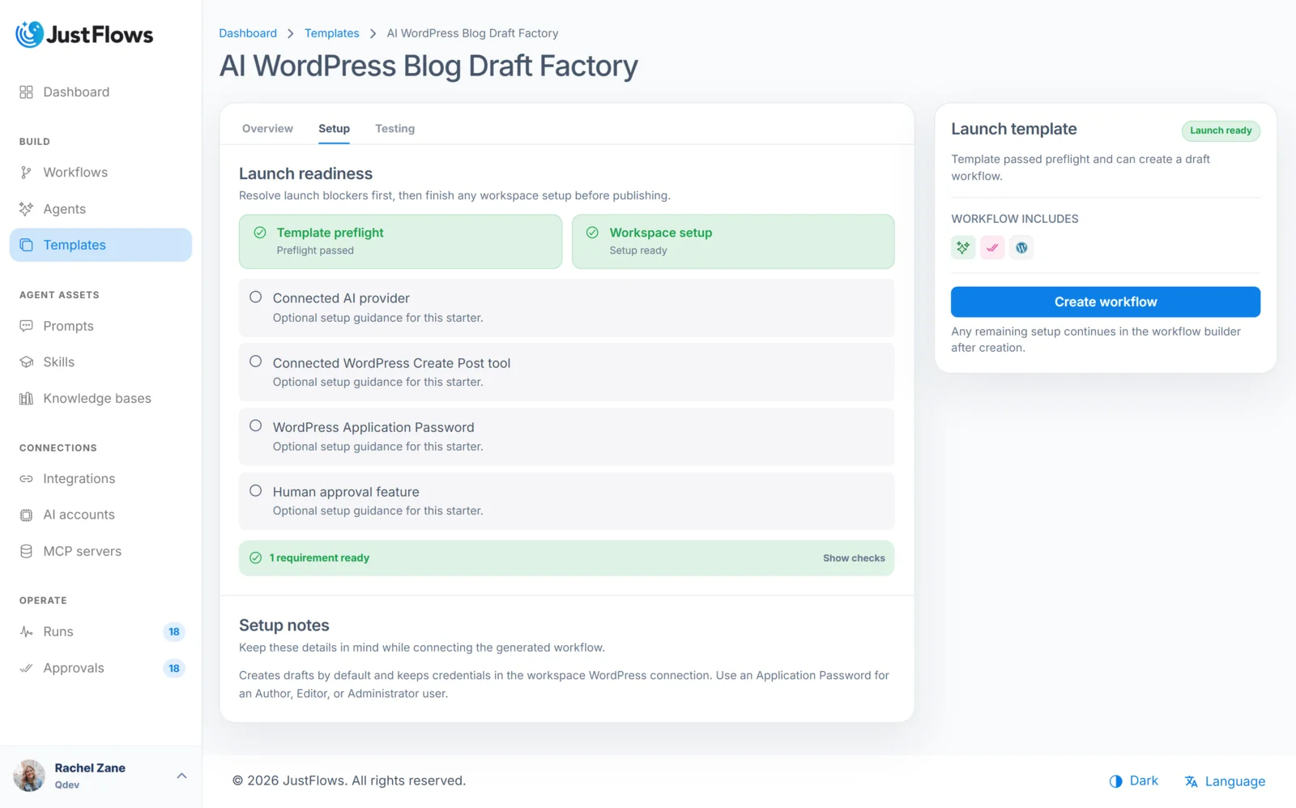Click the Runs count badge 18
The height and width of the screenshot is (808, 1296).
(x=174, y=631)
